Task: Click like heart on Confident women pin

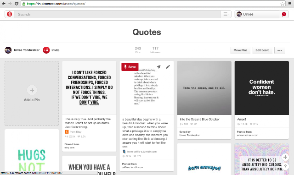Action: coord(251,124)
